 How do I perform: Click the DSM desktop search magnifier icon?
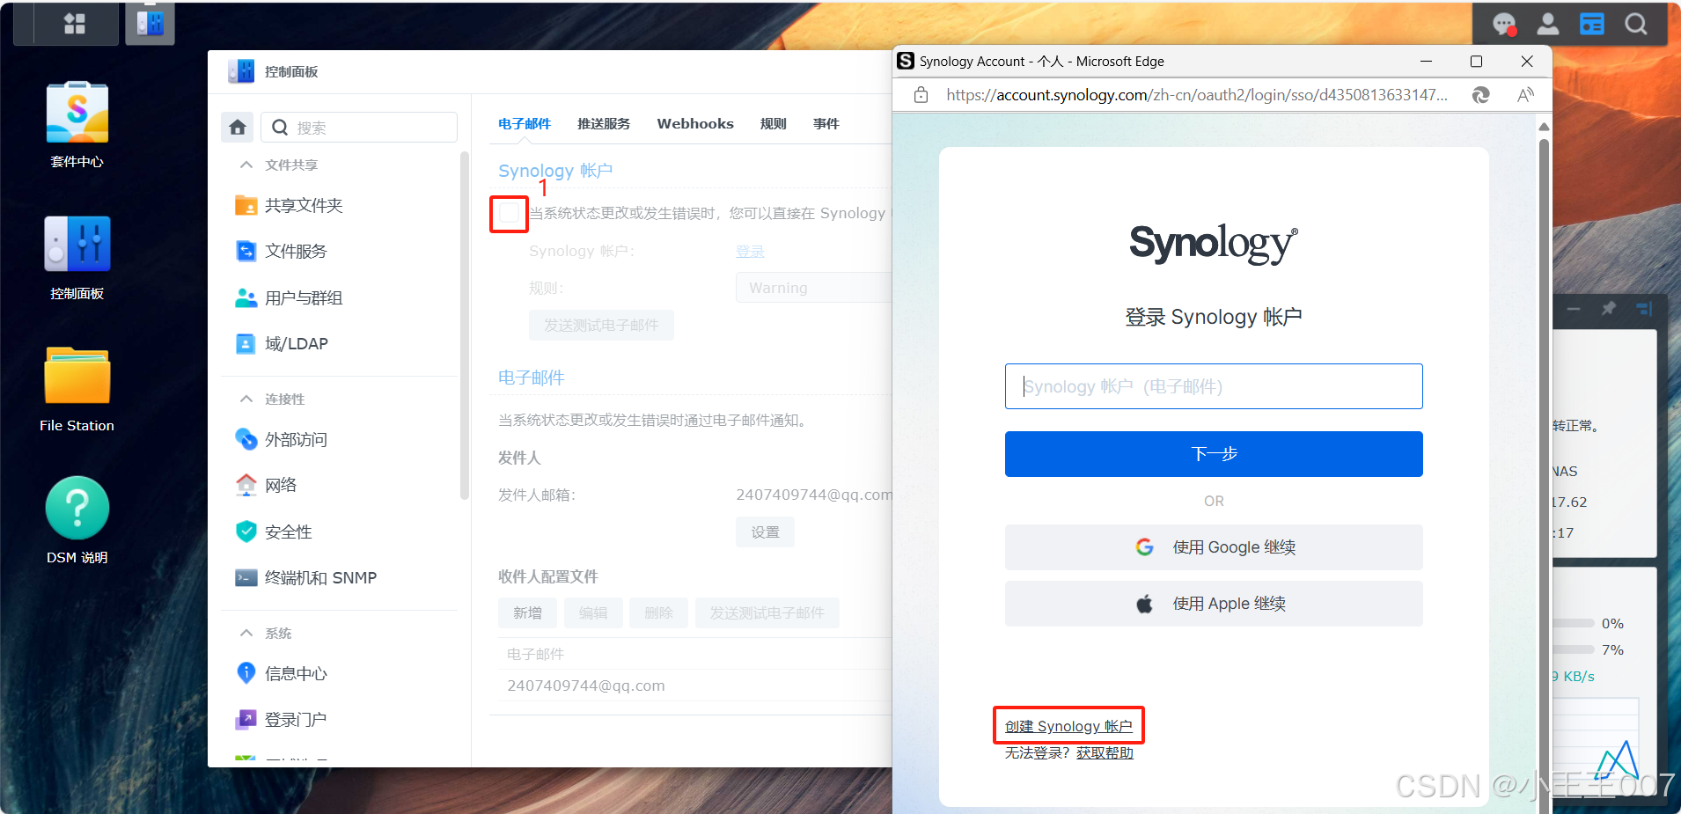point(1636,24)
